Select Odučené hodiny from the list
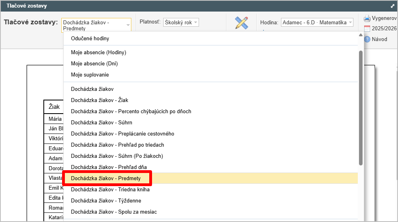 (x=90, y=39)
